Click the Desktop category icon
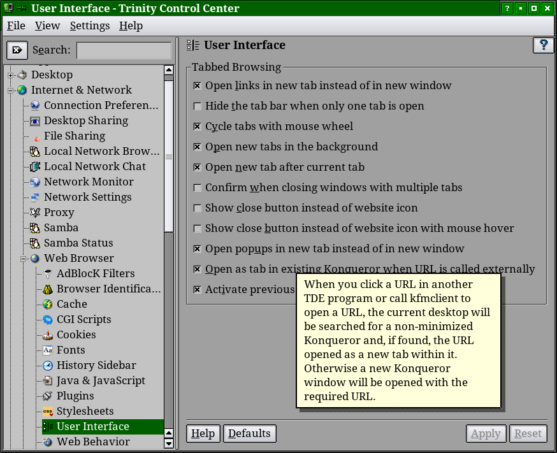 22,75
